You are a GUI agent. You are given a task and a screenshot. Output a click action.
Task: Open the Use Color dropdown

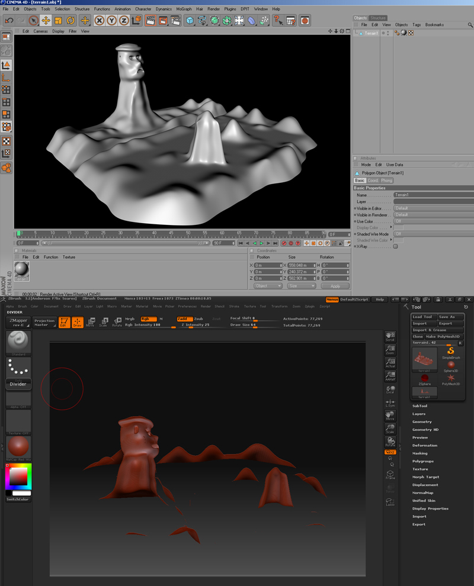coord(434,221)
